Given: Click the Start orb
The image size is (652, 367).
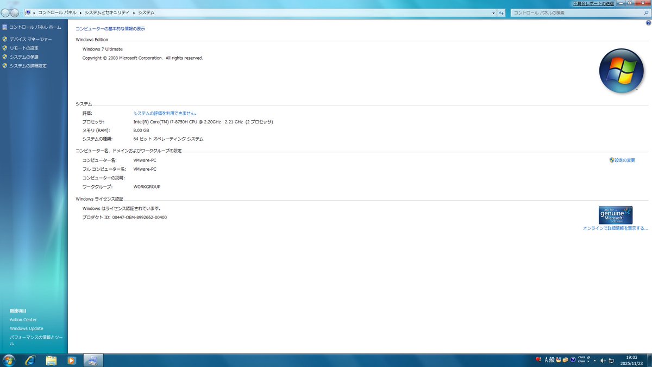Looking at the screenshot, I should point(10,360).
